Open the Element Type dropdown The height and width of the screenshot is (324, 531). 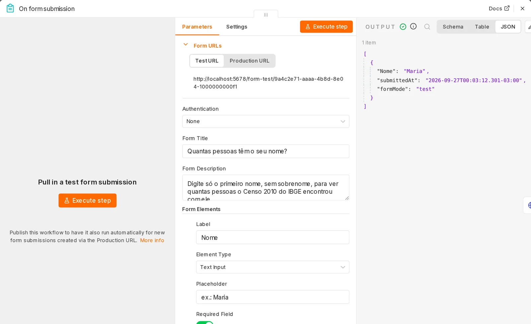tap(272, 267)
